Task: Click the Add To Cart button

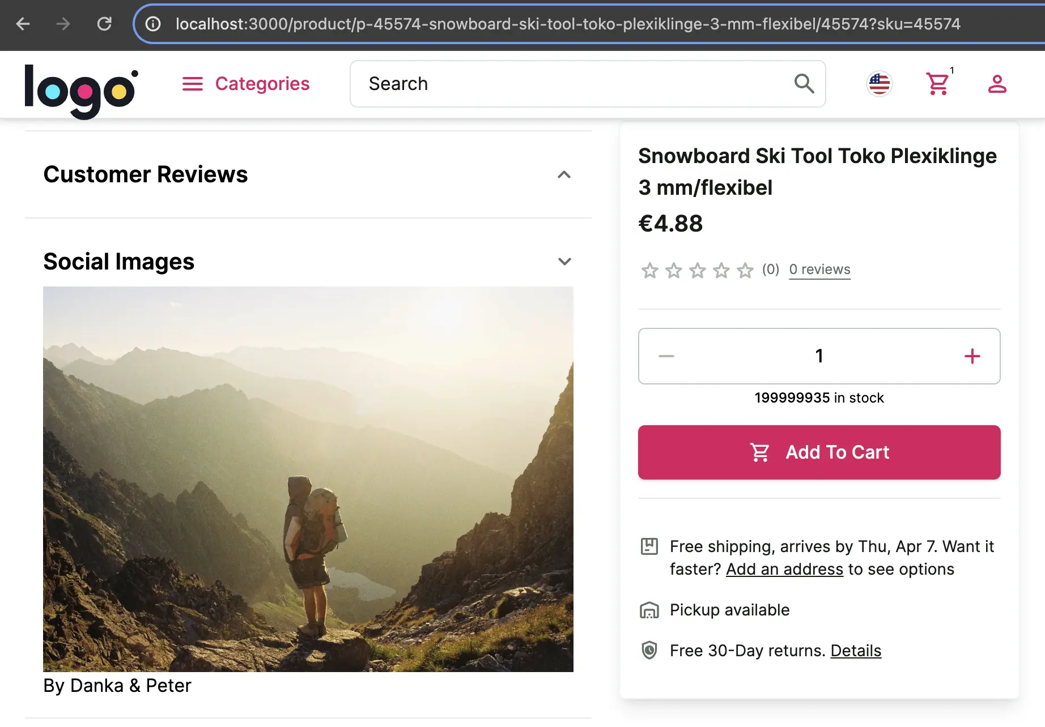Action: tap(819, 452)
